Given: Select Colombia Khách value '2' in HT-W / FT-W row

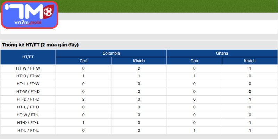Looking at the screenshot, I should [x=139, y=68].
